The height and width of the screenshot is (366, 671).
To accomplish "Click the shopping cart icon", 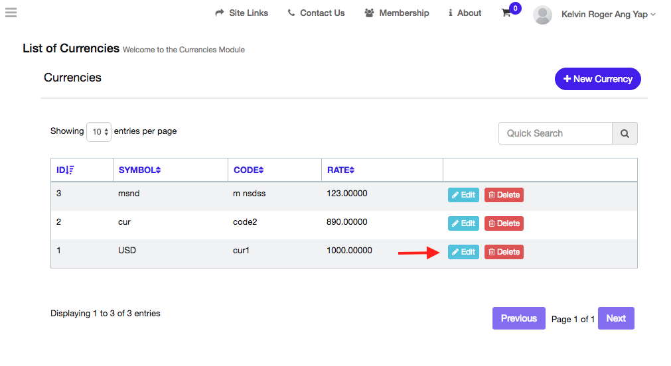I will click(x=506, y=13).
